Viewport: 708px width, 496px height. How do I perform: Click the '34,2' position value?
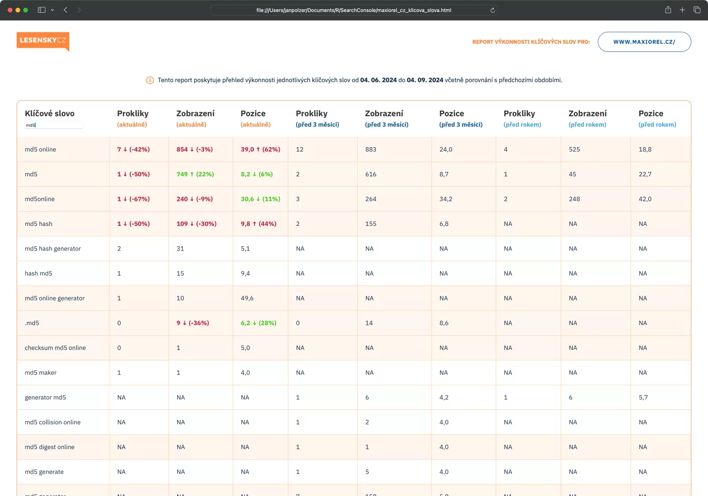[446, 199]
